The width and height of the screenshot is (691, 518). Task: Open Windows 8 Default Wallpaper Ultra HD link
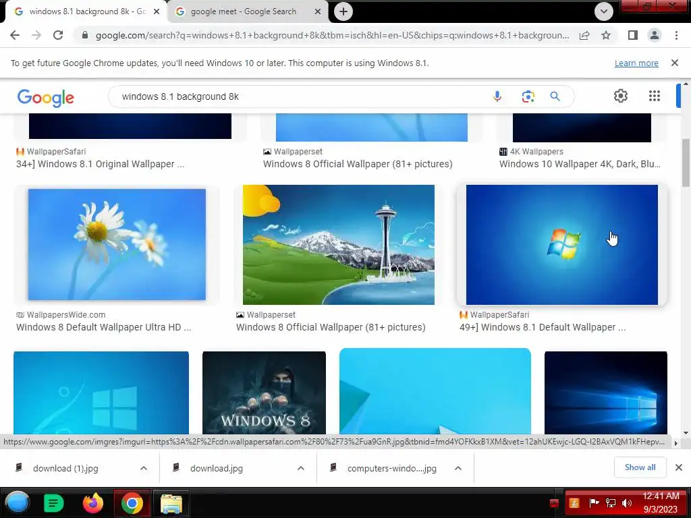[103, 327]
